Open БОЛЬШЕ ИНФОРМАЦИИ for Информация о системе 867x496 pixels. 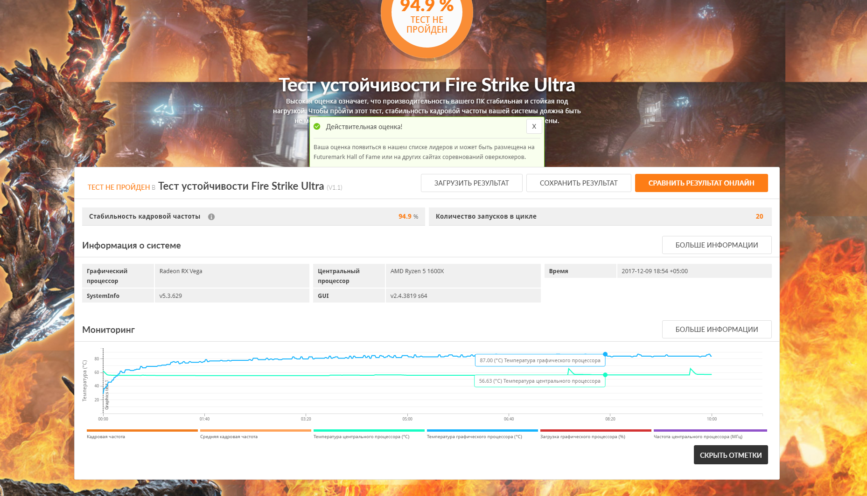(717, 245)
